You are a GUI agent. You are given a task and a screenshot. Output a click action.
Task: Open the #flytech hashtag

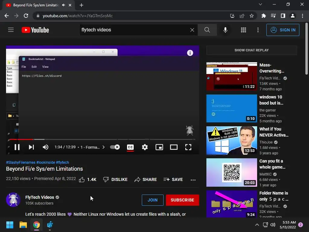62,162
